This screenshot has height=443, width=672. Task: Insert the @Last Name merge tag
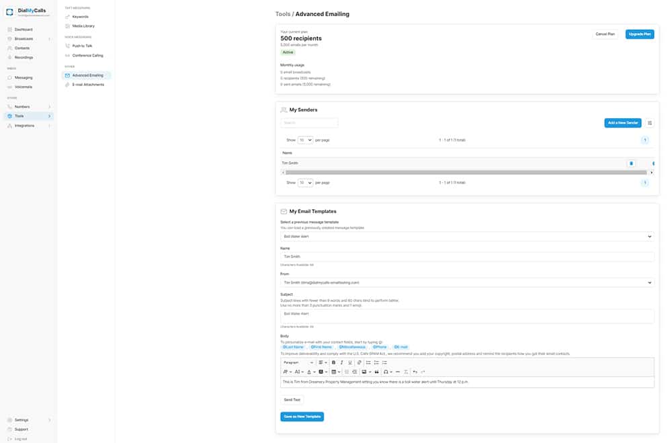[293, 347]
